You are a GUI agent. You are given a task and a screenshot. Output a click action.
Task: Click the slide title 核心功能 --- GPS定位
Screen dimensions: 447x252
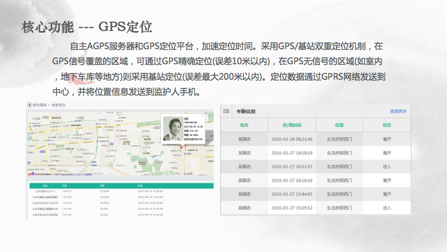click(x=87, y=27)
